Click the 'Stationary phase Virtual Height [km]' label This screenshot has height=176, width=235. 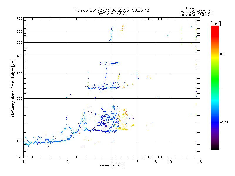(13, 88)
